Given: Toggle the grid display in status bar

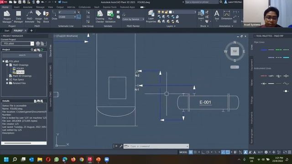Looking at the screenshot, I should click(x=191, y=152).
